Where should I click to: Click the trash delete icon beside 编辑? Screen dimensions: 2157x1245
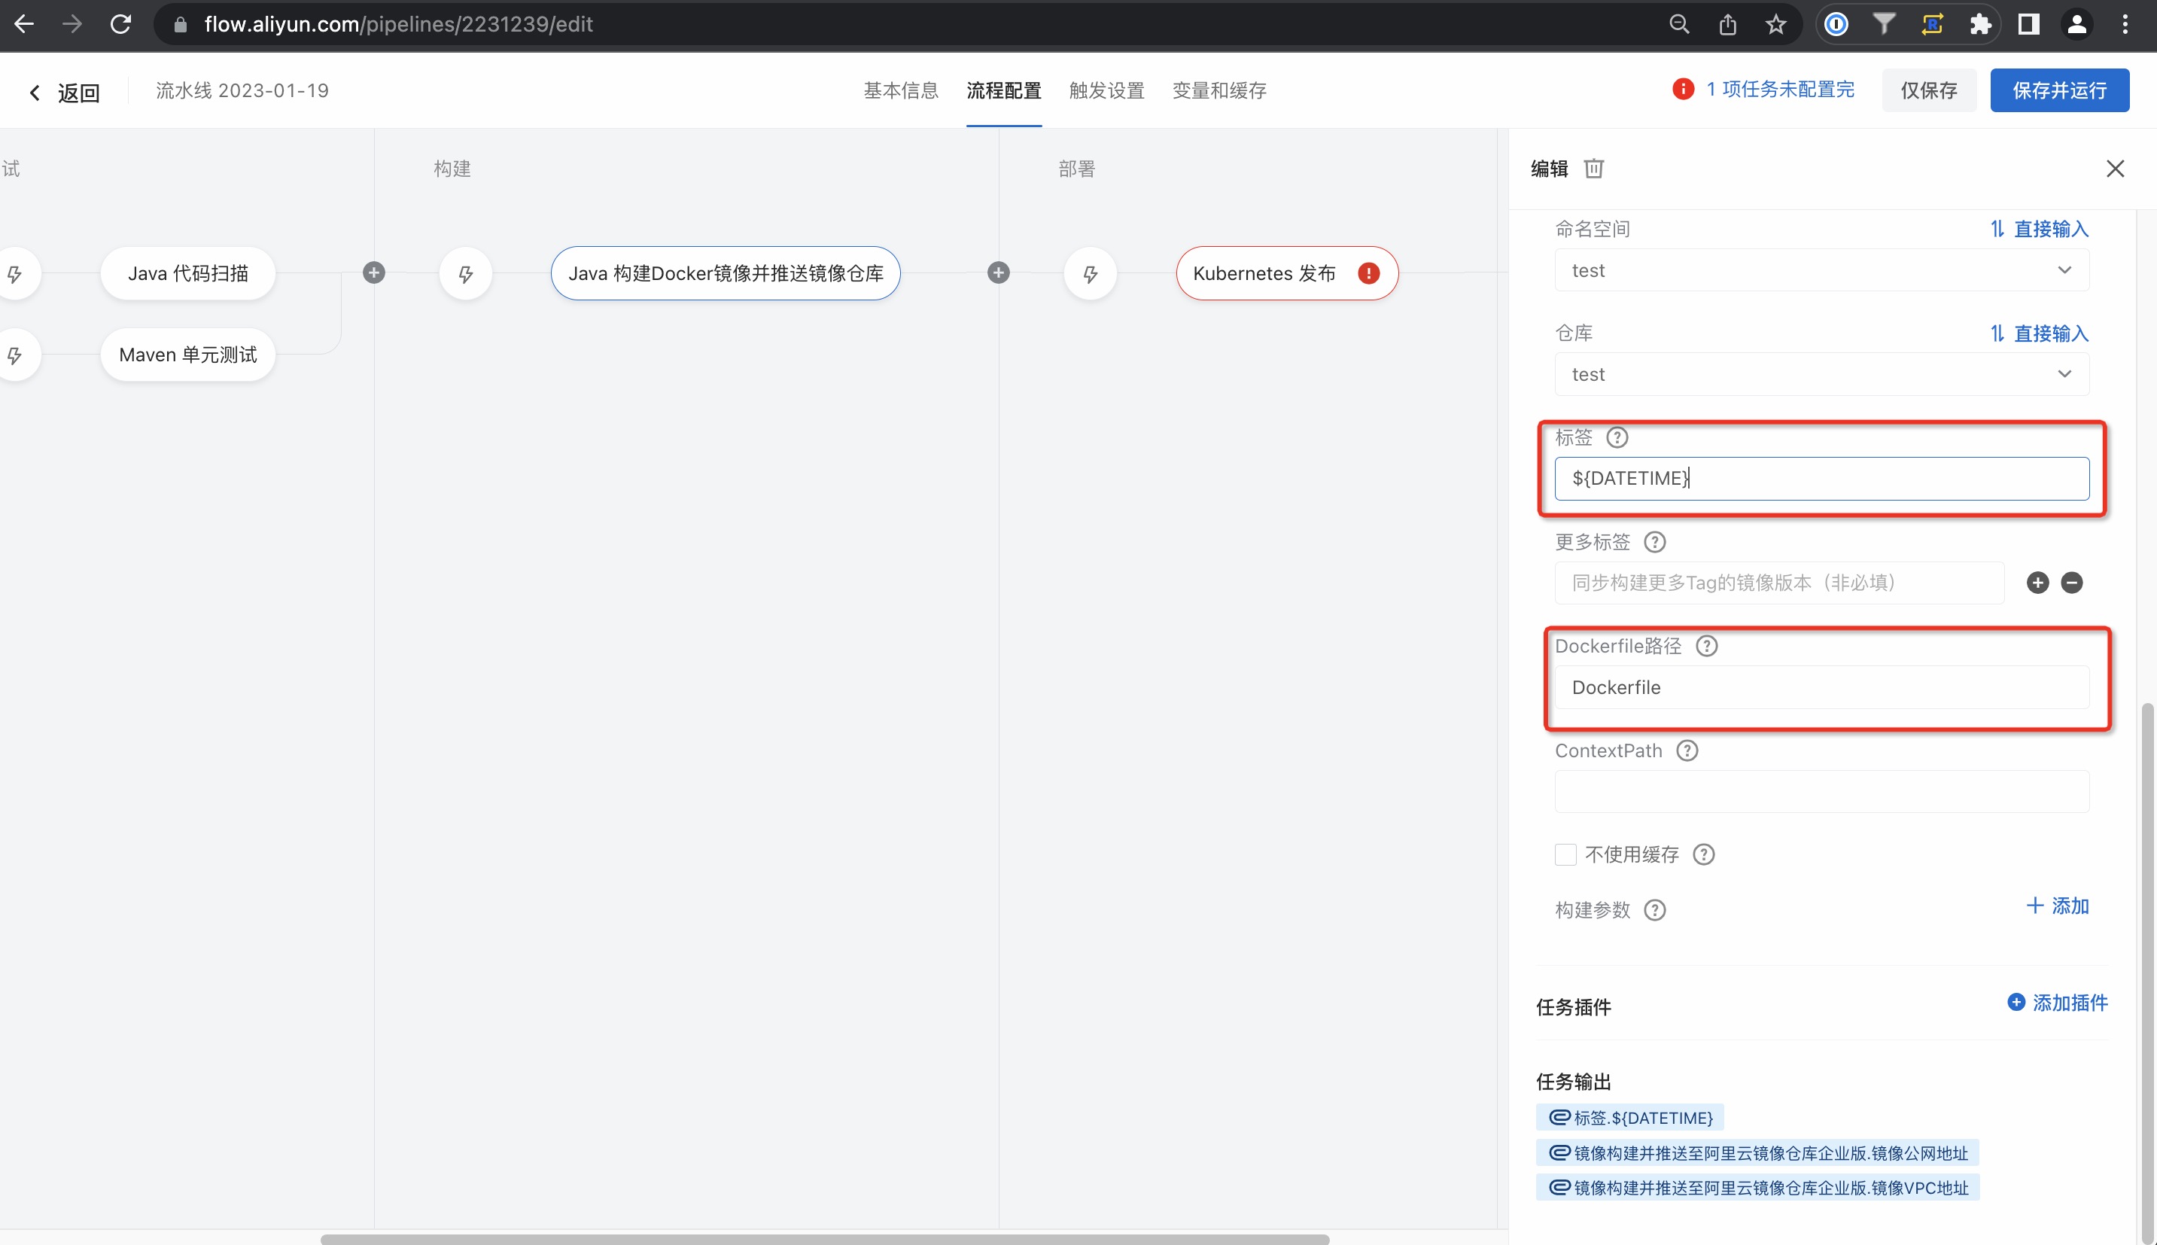tap(1593, 169)
